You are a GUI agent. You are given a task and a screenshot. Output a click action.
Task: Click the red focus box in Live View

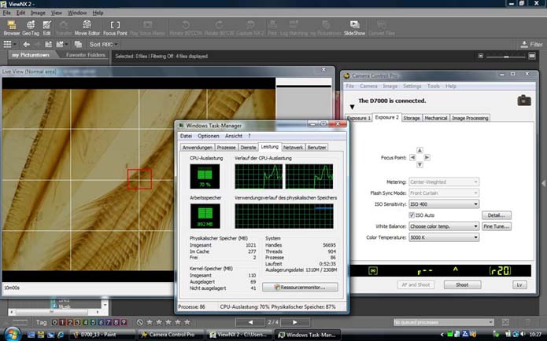(139, 179)
